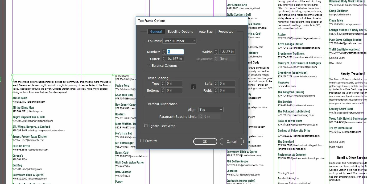Click the 'Aspire' apartment heading
Image resolution: width=367 pixels, height=184 pixels.
point(282,35)
